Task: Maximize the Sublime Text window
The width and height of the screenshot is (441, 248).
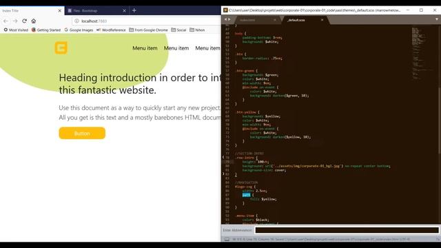Action: (421, 10)
